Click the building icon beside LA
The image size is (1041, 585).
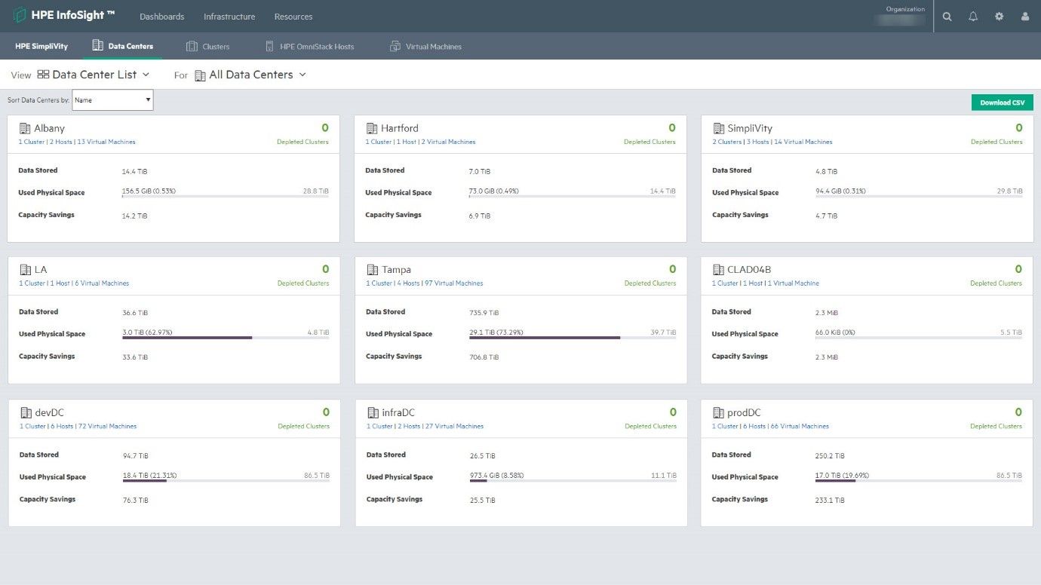click(x=24, y=269)
